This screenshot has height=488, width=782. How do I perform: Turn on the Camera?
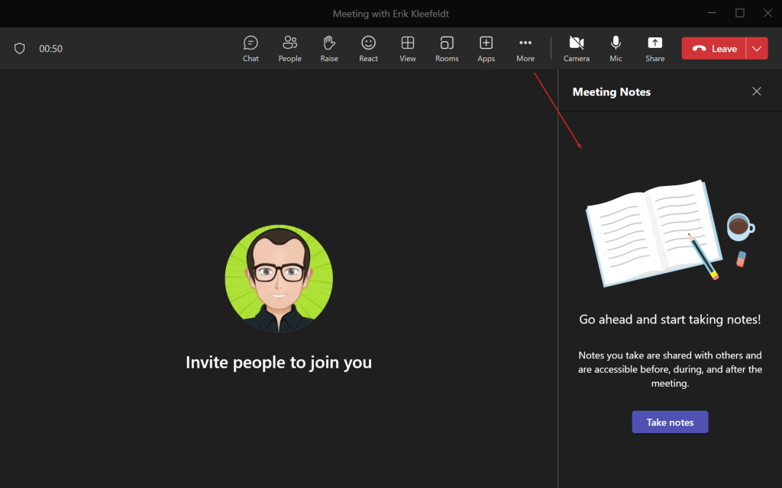[x=577, y=48]
